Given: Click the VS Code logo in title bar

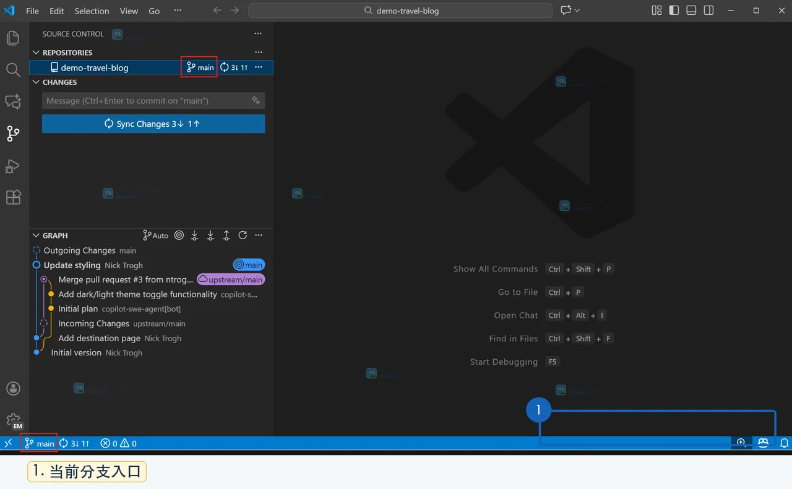Looking at the screenshot, I should point(9,11).
